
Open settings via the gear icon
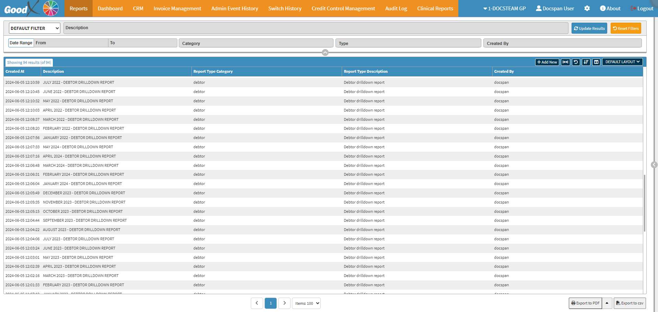[587, 9]
